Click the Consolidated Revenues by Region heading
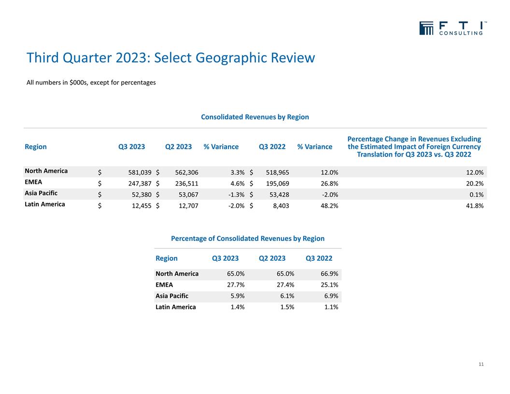Image resolution: width=510 pixels, height=394 pixels. point(255,117)
